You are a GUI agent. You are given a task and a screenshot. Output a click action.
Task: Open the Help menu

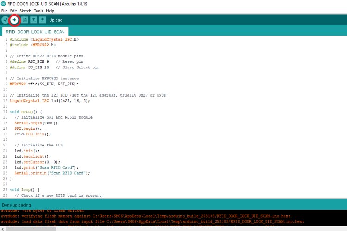(x=50, y=11)
